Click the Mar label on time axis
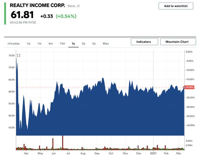Image resolution: width=208 pixels, height=162 pixels. pyautogui.click(x=179, y=153)
